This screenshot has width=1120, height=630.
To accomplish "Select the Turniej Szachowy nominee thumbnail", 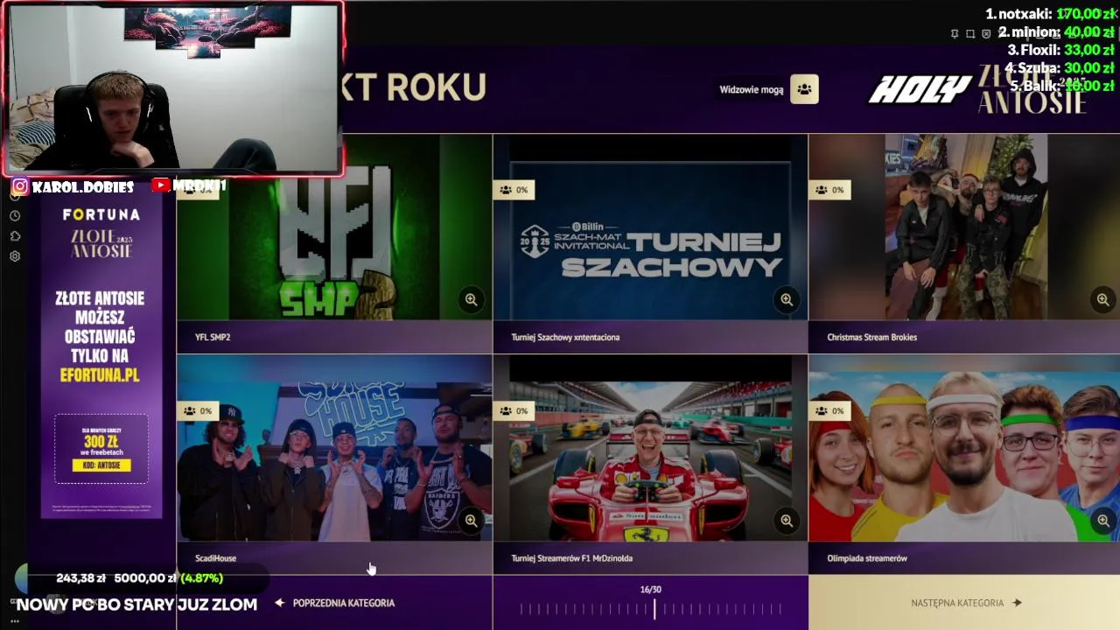I will tap(650, 227).
